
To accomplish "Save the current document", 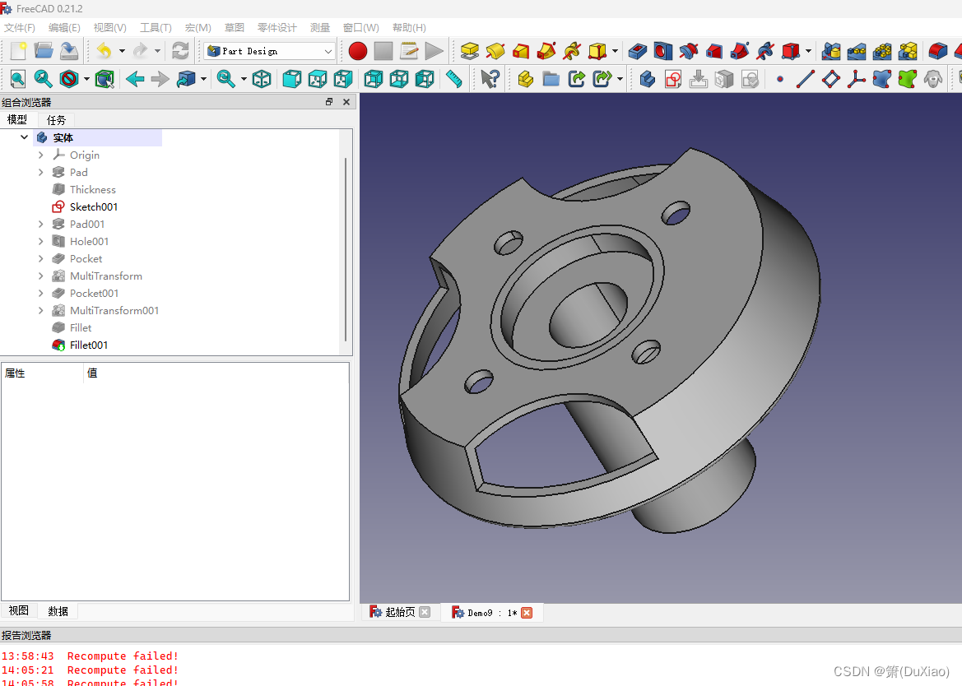I will [x=69, y=51].
